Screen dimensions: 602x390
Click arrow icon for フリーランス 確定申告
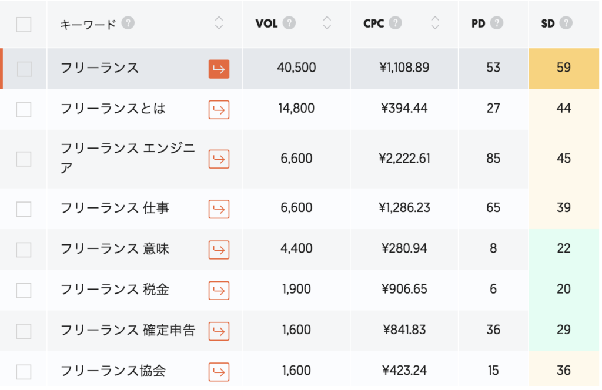[219, 331]
